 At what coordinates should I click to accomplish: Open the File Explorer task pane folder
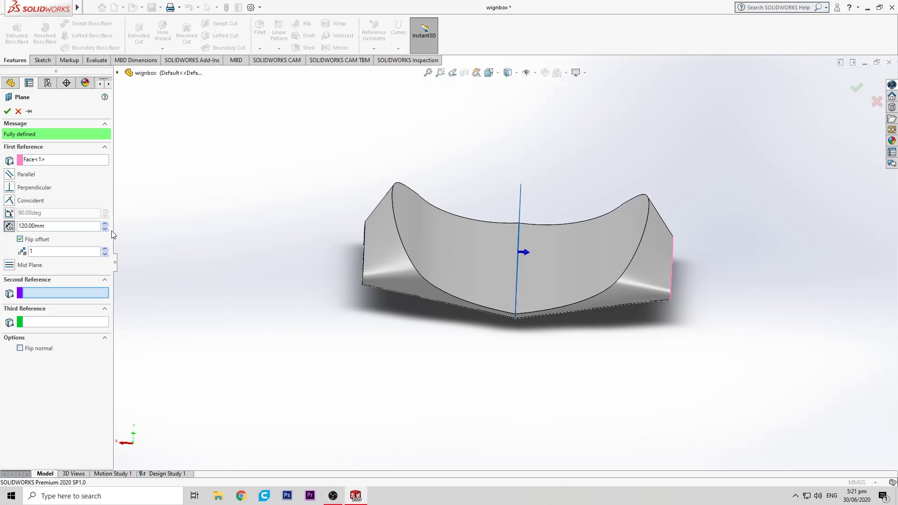pyautogui.click(x=892, y=118)
